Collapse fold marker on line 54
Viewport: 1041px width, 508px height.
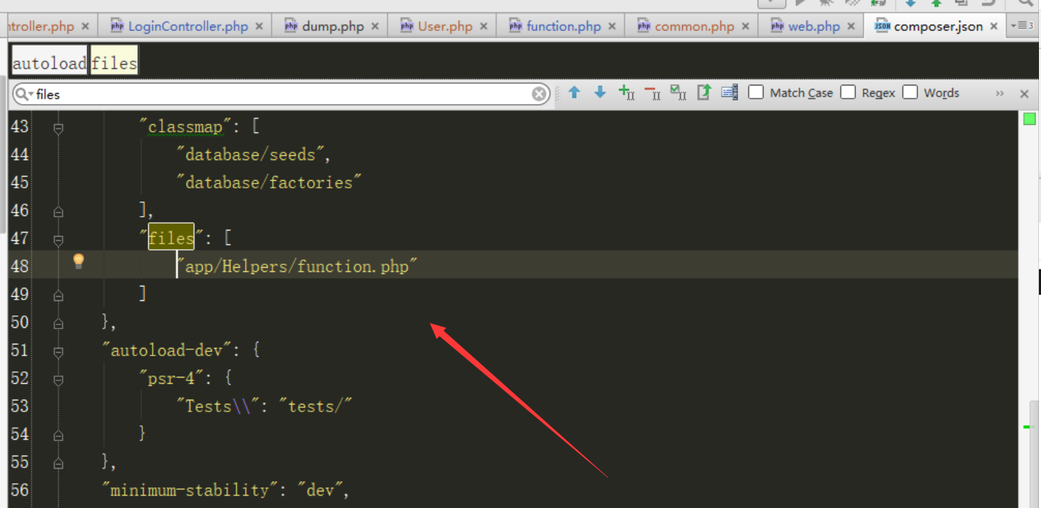59,435
